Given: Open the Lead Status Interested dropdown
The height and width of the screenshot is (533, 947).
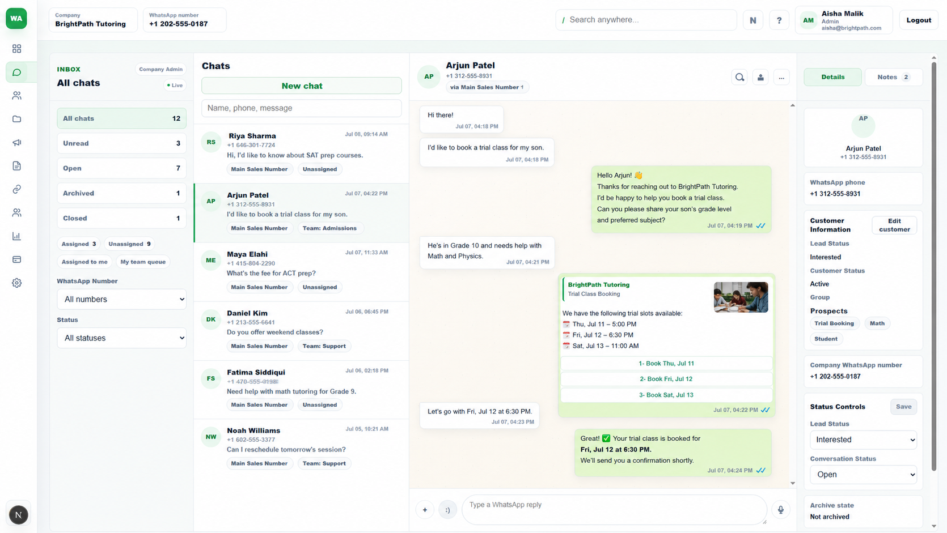Looking at the screenshot, I should 863,440.
